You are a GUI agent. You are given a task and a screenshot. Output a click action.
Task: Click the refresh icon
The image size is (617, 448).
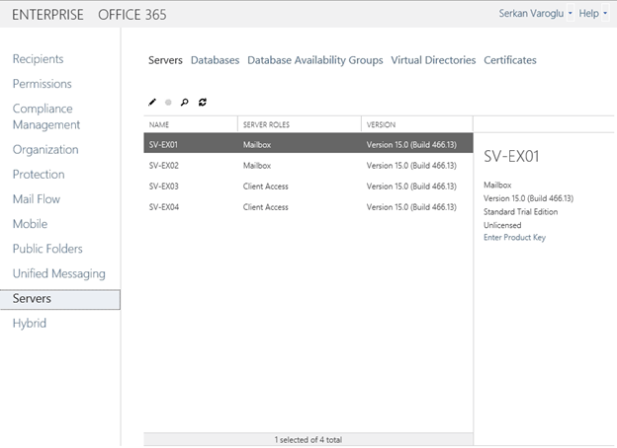point(203,103)
